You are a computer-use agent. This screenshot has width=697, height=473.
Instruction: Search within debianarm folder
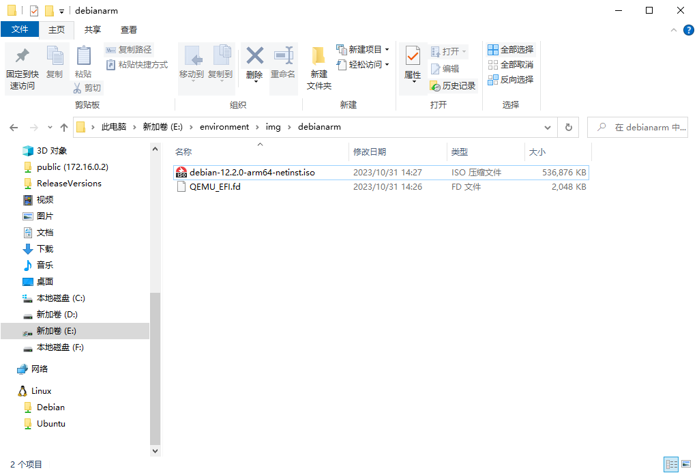click(x=638, y=127)
